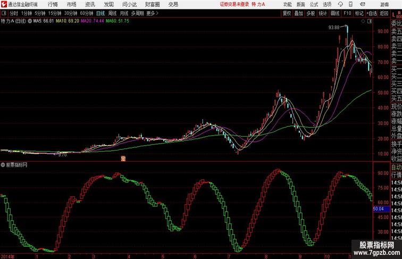
Task: Switch to 分时 intraday view
Action: [14, 13]
